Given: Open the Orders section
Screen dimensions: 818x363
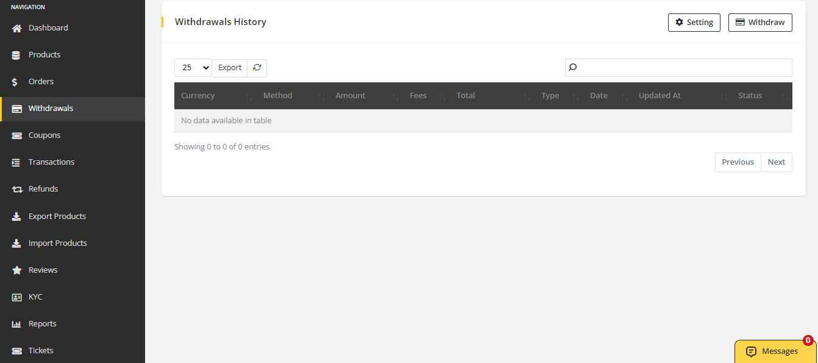Looking at the screenshot, I should (73, 82).
